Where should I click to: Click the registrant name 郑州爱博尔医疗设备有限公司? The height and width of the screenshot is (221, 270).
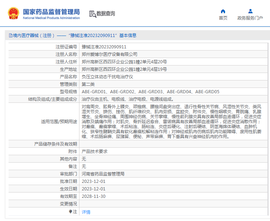(x=109, y=54)
